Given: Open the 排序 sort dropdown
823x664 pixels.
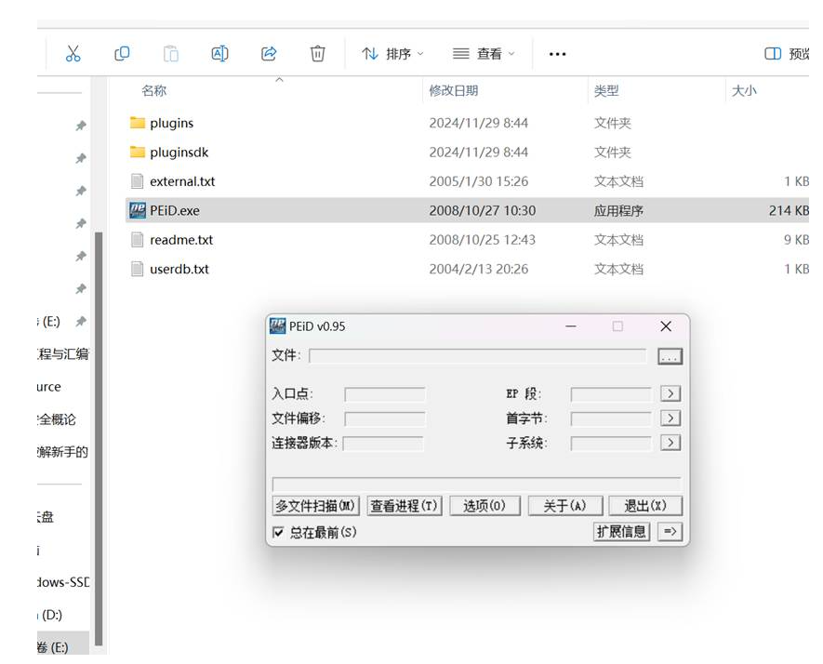Looking at the screenshot, I should pyautogui.click(x=392, y=54).
